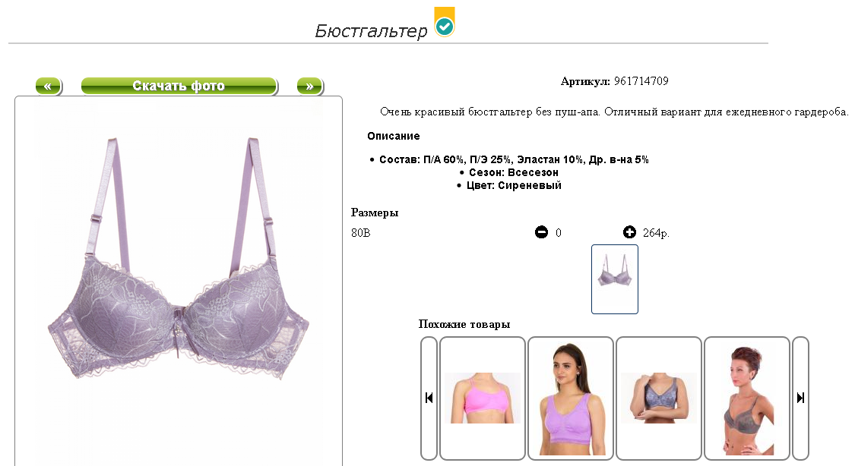855x466 pixels.
Task: Download photo with Скачать фото button
Action: (x=179, y=86)
